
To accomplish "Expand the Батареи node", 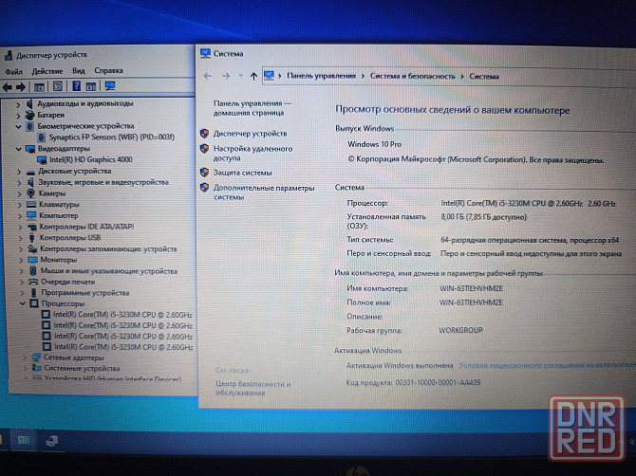I will (x=18, y=116).
